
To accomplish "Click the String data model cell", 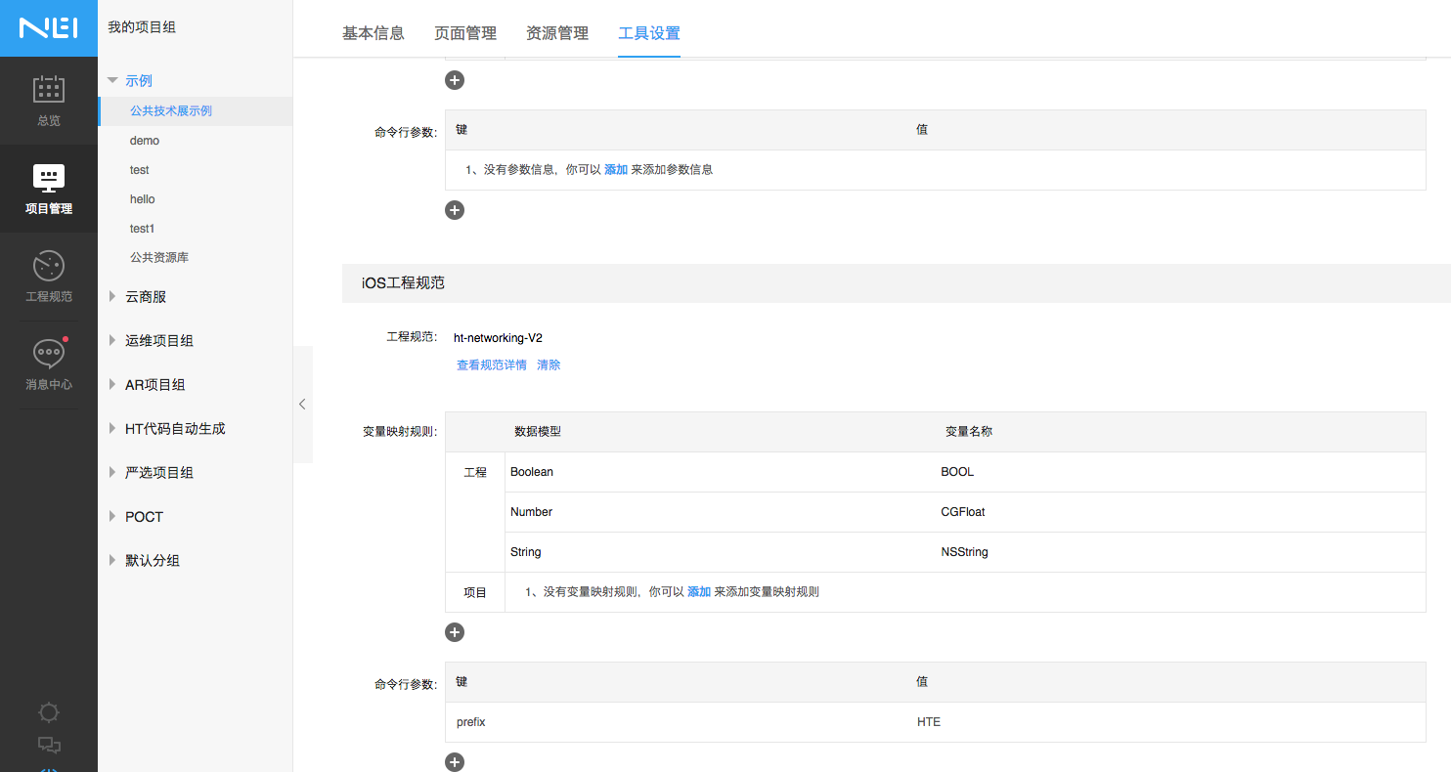I will (x=720, y=552).
